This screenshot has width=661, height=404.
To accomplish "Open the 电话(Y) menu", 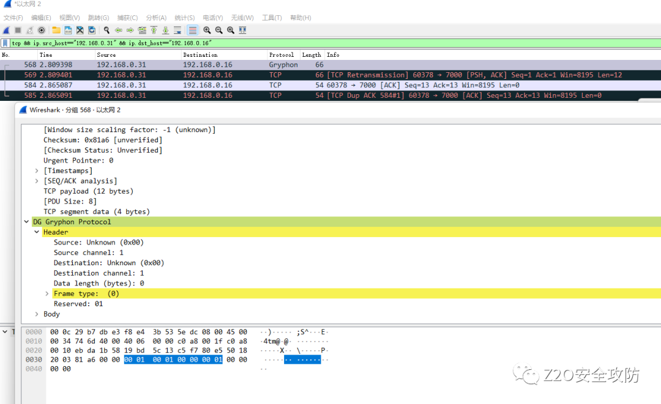I will click(213, 18).
